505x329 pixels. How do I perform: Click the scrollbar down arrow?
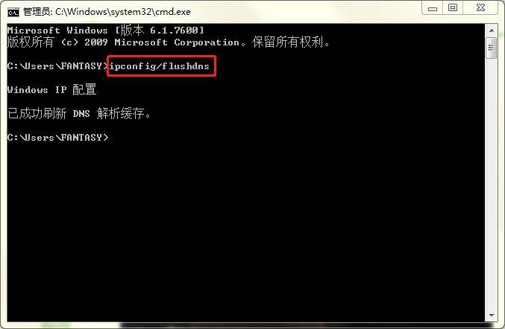click(x=492, y=316)
